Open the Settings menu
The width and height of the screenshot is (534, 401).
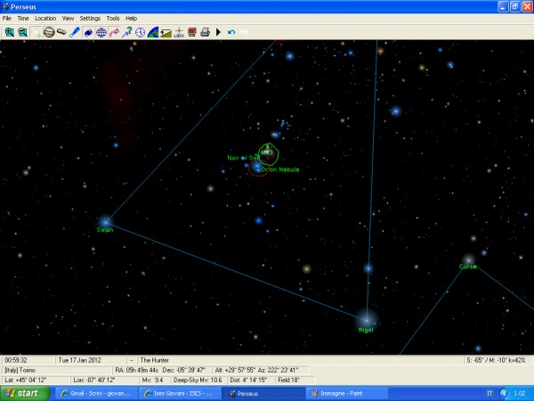[x=90, y=18]
